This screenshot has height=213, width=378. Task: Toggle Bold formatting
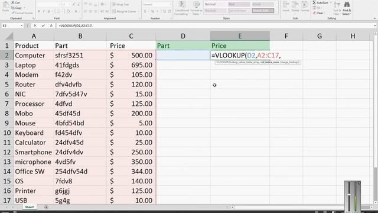[x=39, y=11]
